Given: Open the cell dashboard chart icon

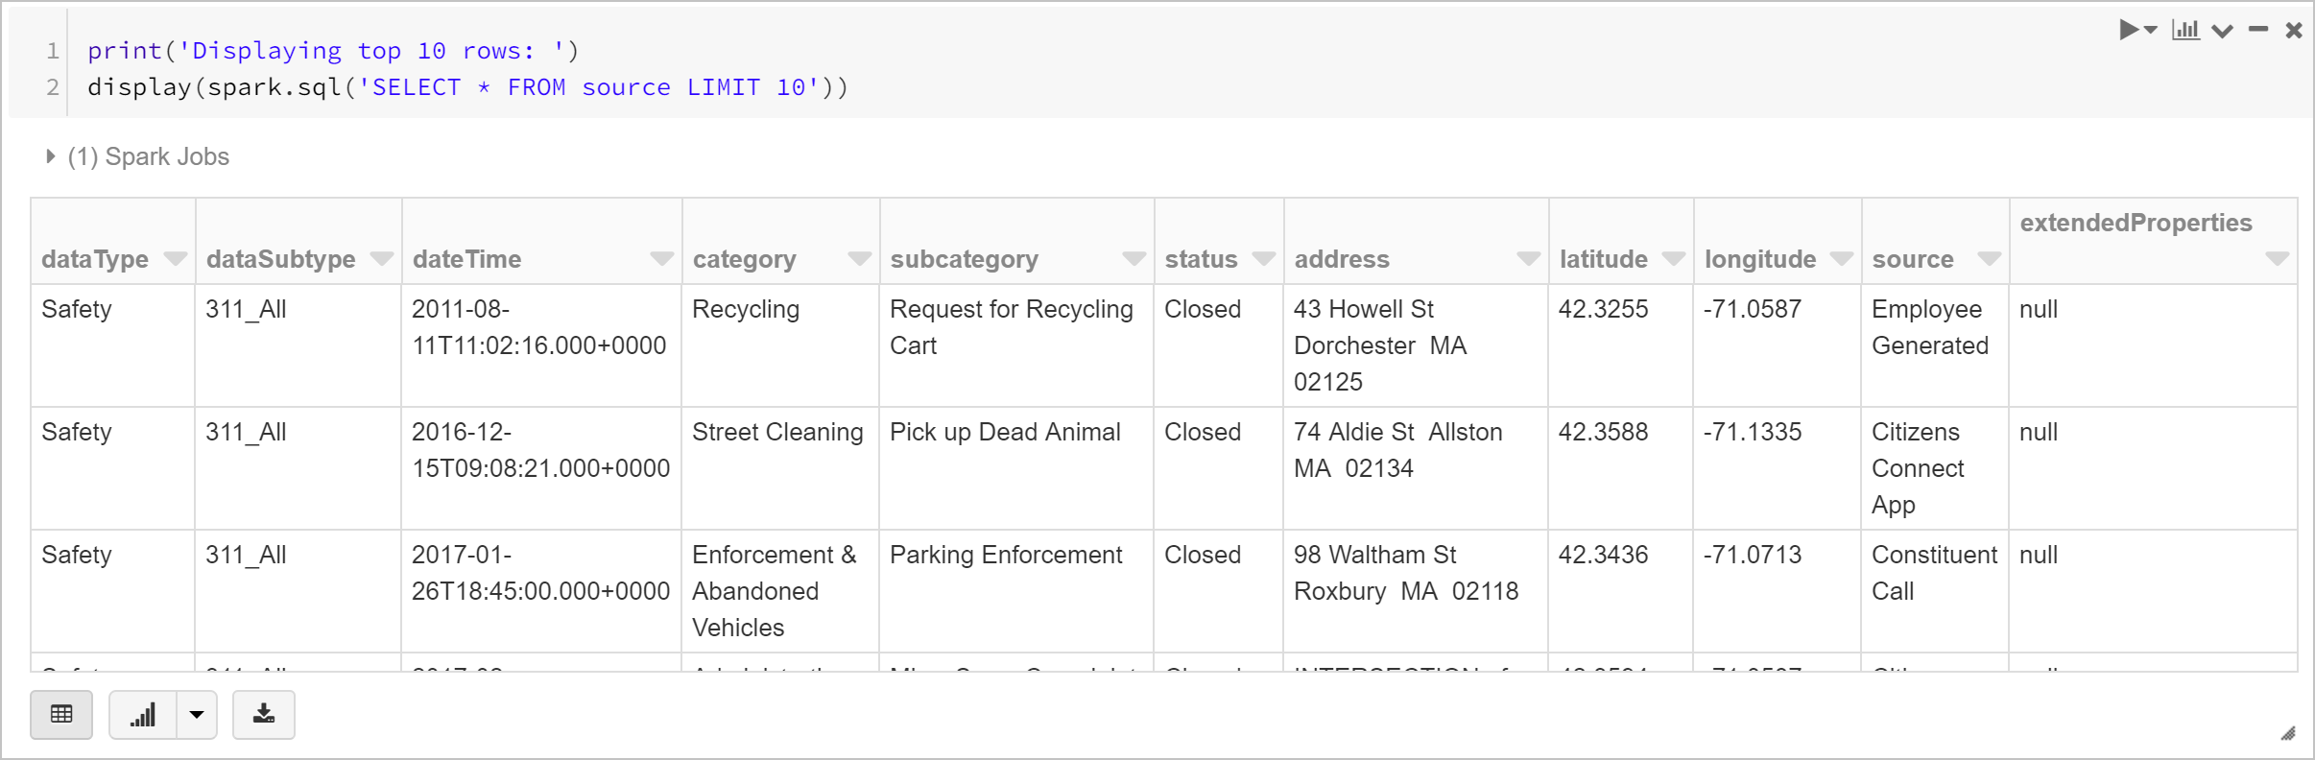Looking at the screenshot, I should coord(2185,30).
